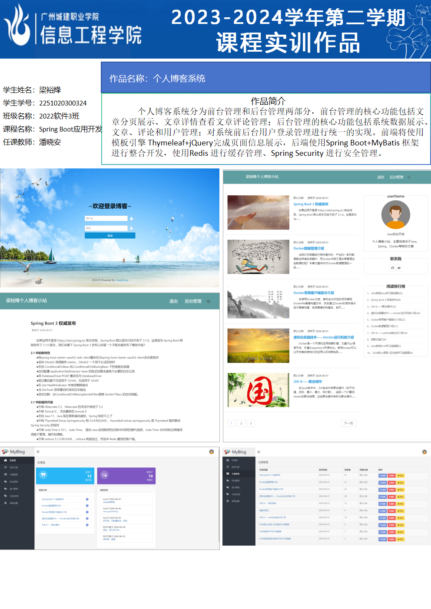Click the red delete button in the first article row
Screen dimensions: 431x609
391,476
